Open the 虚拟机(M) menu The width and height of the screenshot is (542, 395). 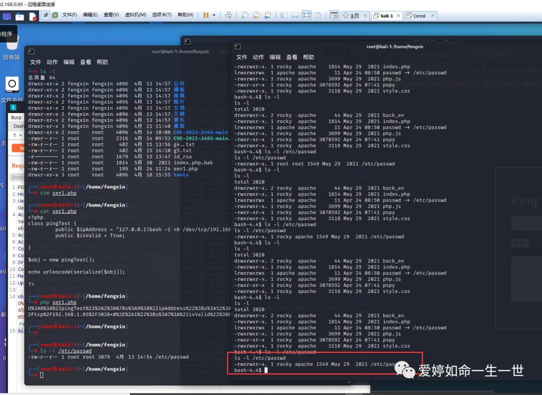pyautogui.click(x=135, y=15)
